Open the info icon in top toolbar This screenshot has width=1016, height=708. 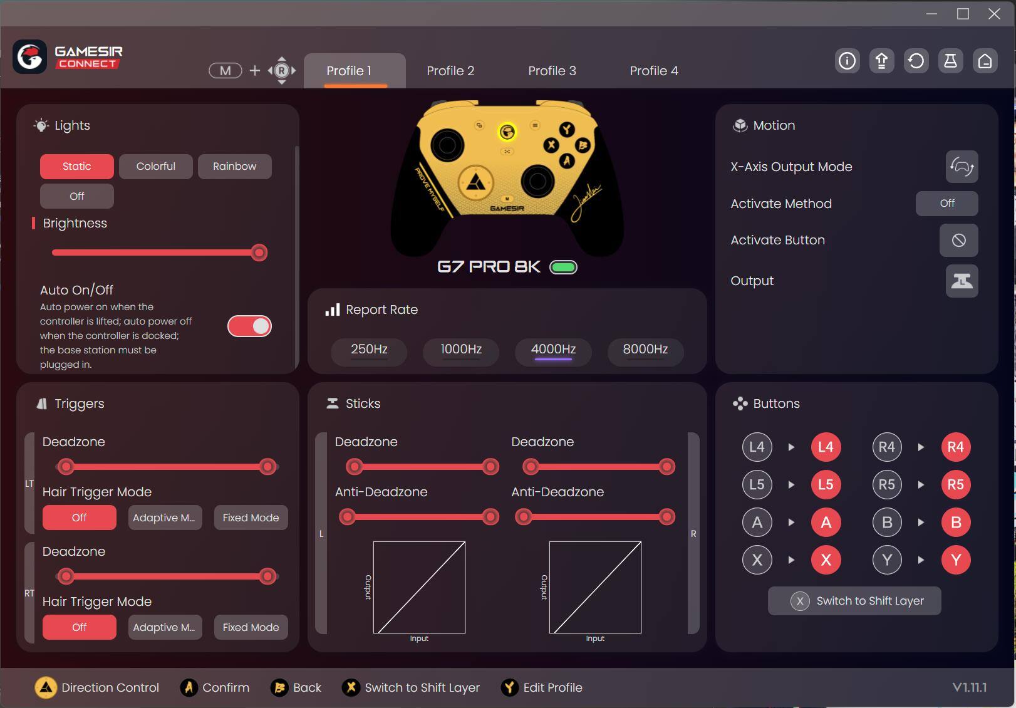click(x=847, y=61)
